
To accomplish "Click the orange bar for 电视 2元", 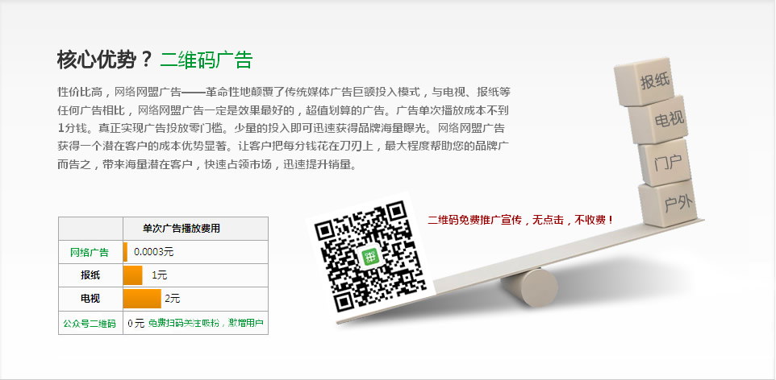I will [142, 299].
